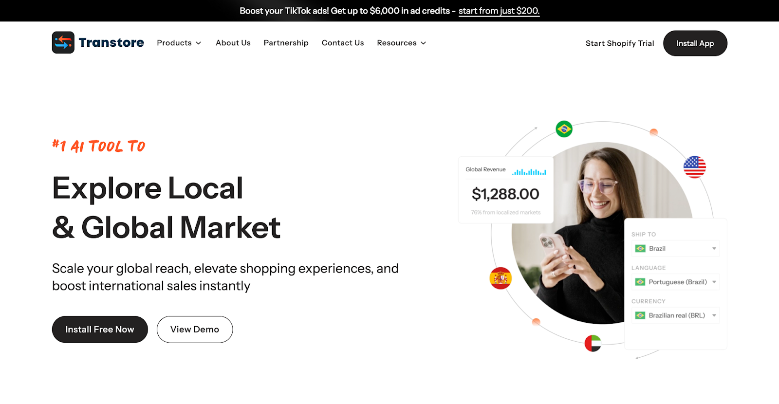Click the chevron next to Products
This screenshot has height=404, width=779.
click(199, 43)
